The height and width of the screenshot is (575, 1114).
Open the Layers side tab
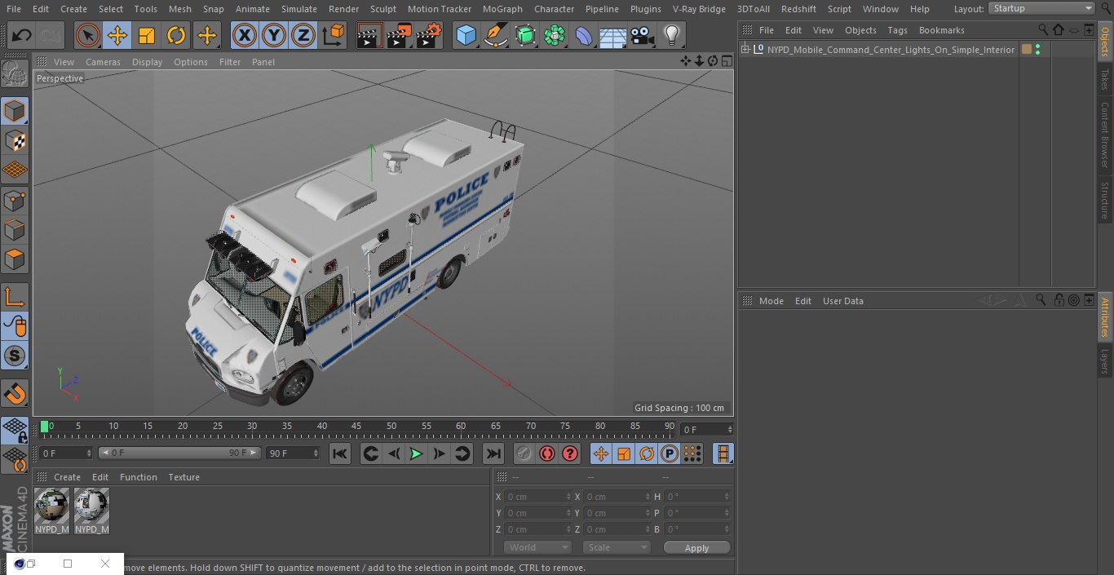tap(1105, 360)
